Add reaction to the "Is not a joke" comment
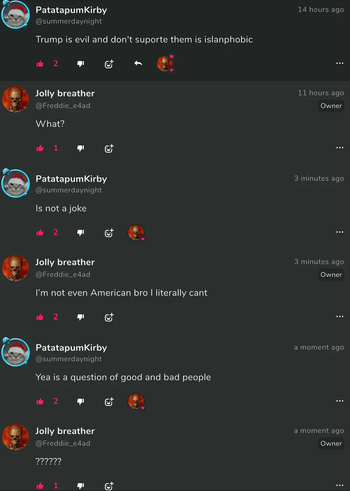 pyautogui.click(x=109, y=233)
